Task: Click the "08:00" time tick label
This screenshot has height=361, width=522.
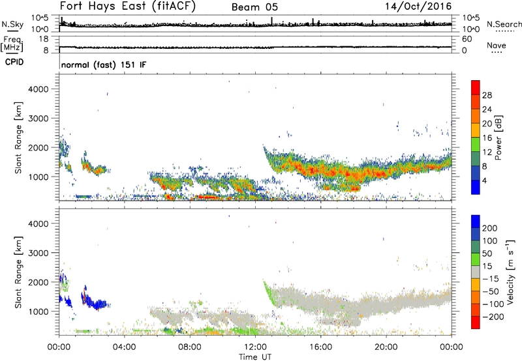Action: click(x=190, y=347)
